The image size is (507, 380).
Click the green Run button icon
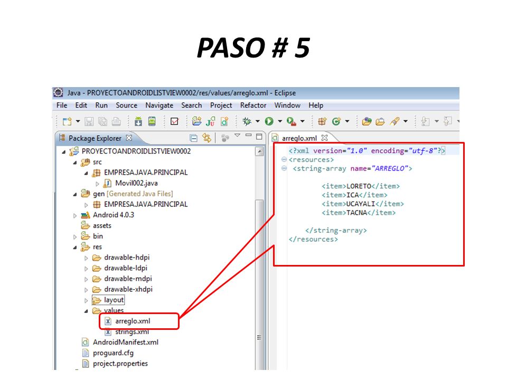point(269,121)
